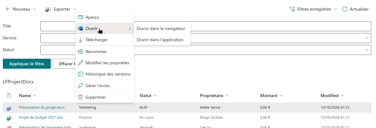The height and width of the screenshot is (128, 376).
Task: Click the Marketing cell in the first row
Action: 87,107
